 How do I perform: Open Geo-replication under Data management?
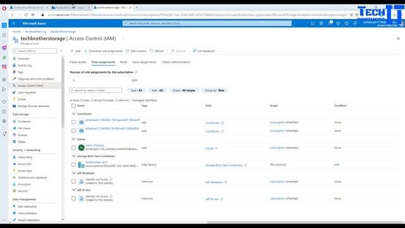click(27, 206)
